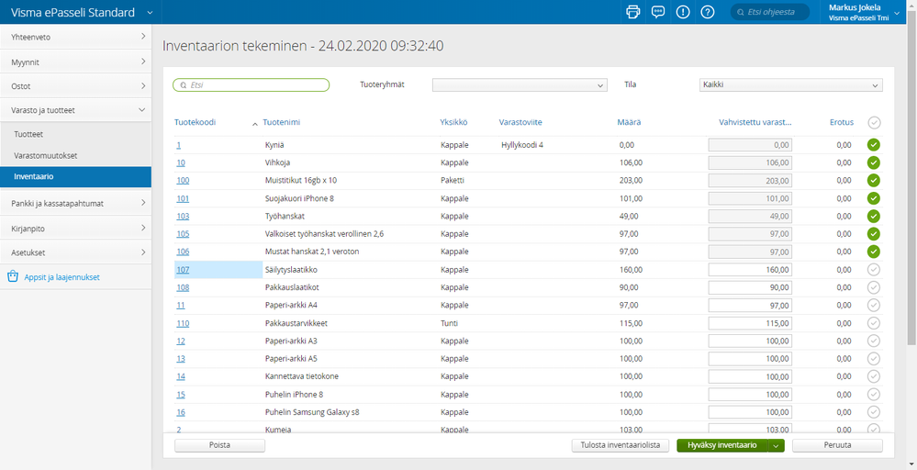Click the Tulosta inventaariolista button

[x=620, y=445]
